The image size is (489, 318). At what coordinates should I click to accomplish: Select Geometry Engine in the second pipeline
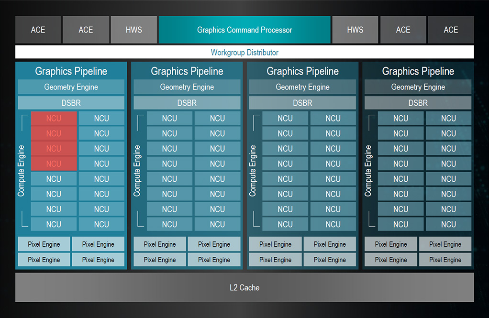pyautogui.click(x=187, y=87)
